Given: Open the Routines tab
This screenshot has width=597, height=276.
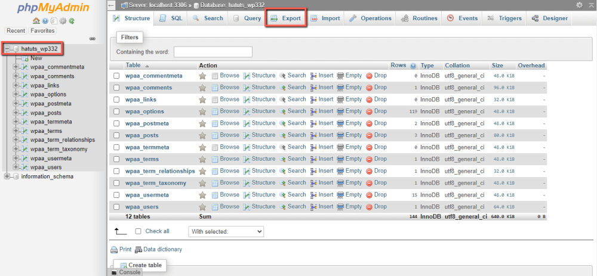Looking at the screenshot, I should (x=420, y=18).
